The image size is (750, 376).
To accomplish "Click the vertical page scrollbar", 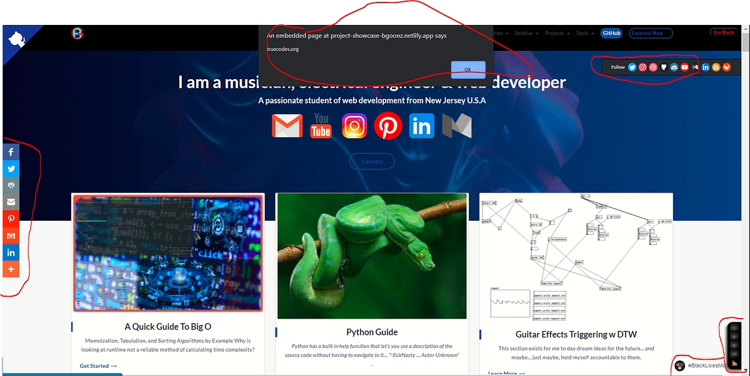I will (745, 187).
